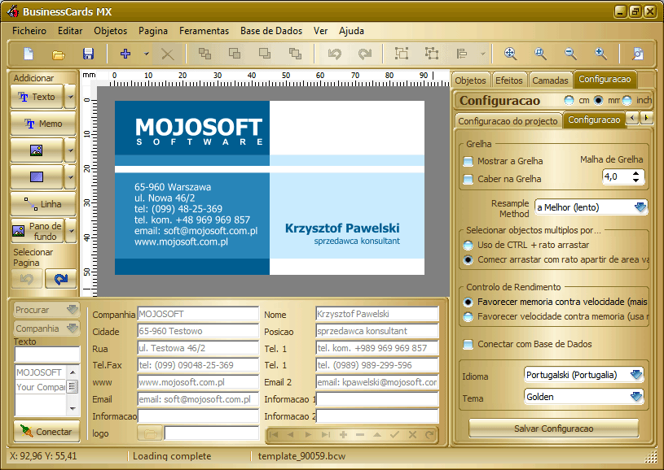Click the blue plus Add icon
The width and height of the screenshot is (664, 470).
coord(125,54)
